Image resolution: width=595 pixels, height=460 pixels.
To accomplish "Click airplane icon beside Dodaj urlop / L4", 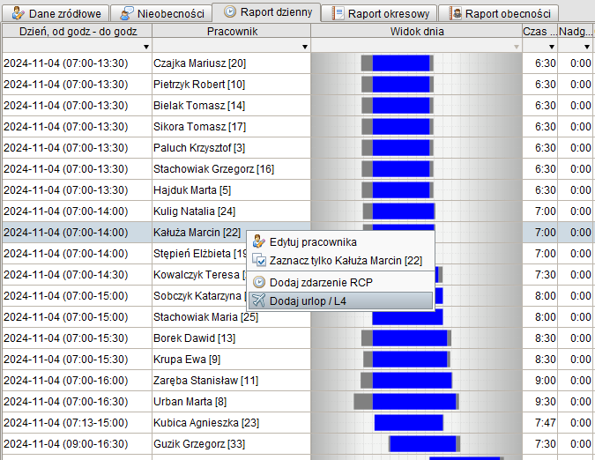I will click(259, 300).
